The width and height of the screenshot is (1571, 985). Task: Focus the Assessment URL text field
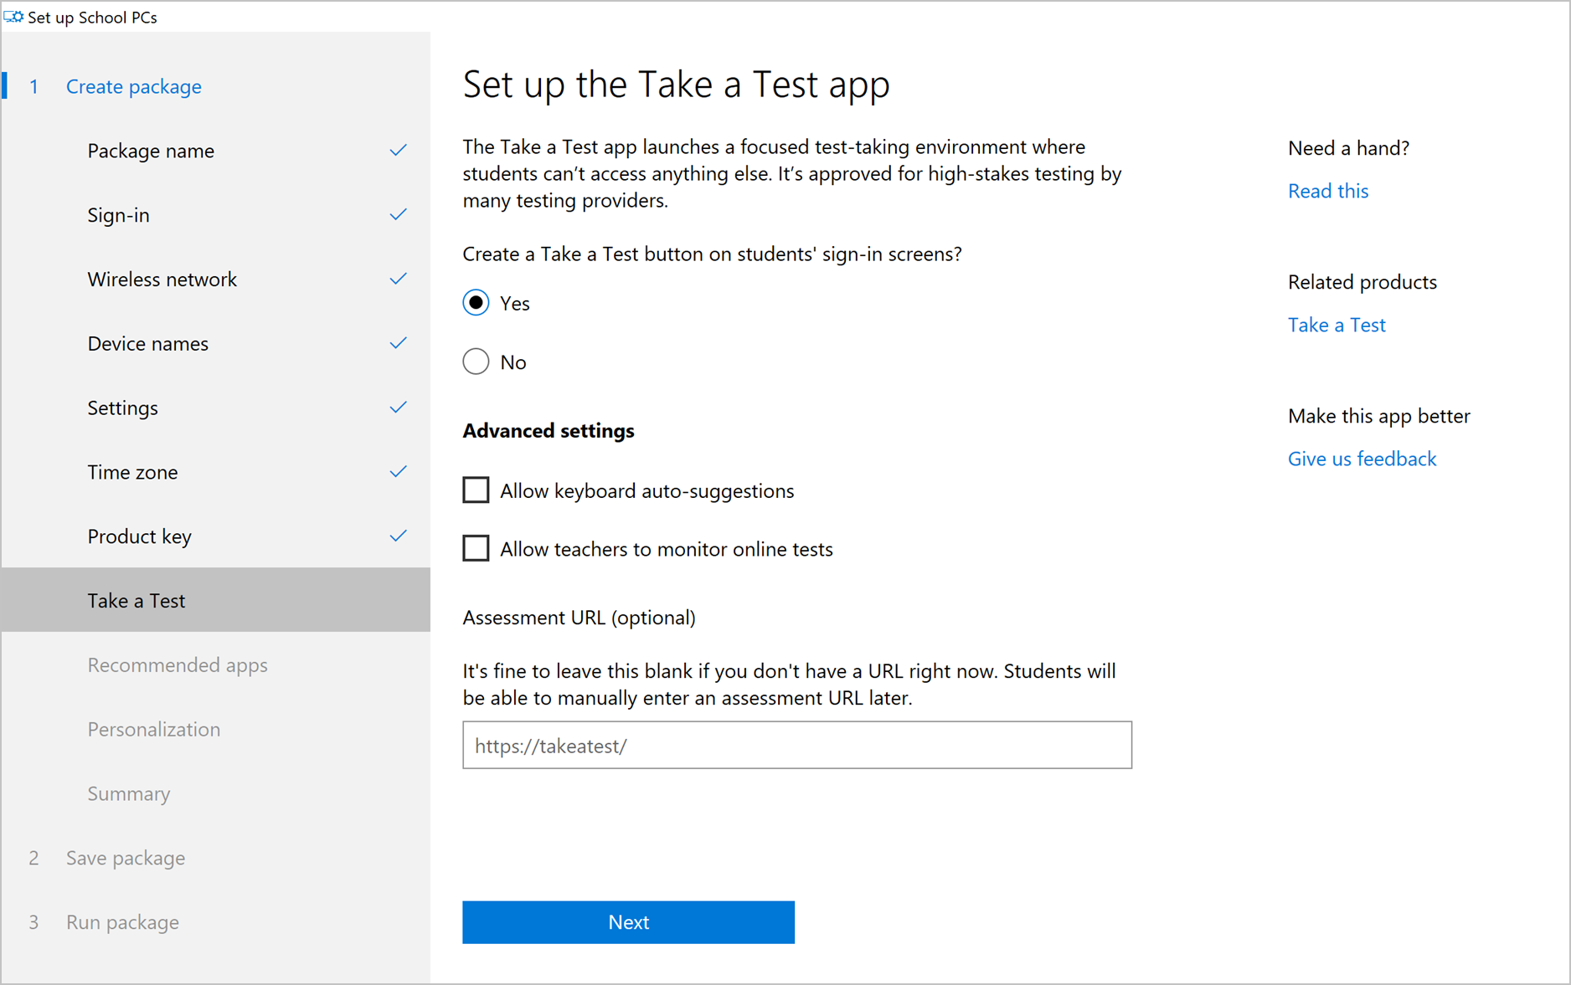click(x=796, y=746)
